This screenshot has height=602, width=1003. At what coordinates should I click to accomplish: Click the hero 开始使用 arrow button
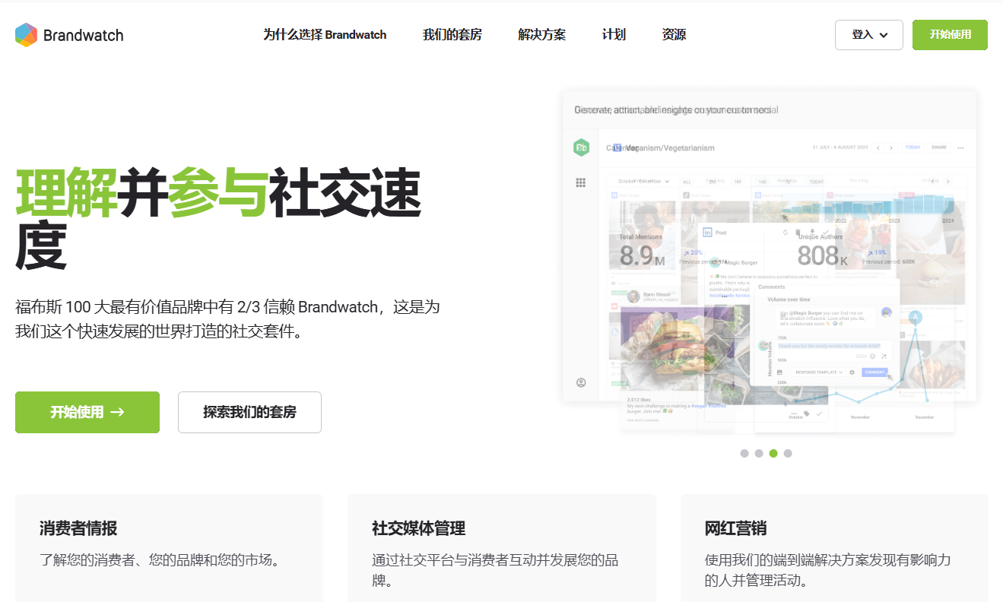87,412
